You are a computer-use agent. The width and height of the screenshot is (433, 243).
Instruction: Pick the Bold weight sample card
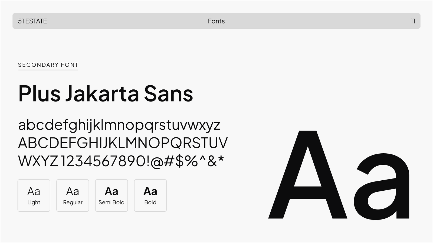click(150, 195)
